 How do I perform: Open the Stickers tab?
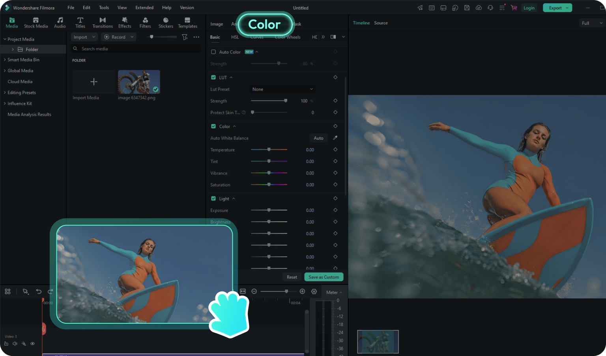tap(166, 23)
